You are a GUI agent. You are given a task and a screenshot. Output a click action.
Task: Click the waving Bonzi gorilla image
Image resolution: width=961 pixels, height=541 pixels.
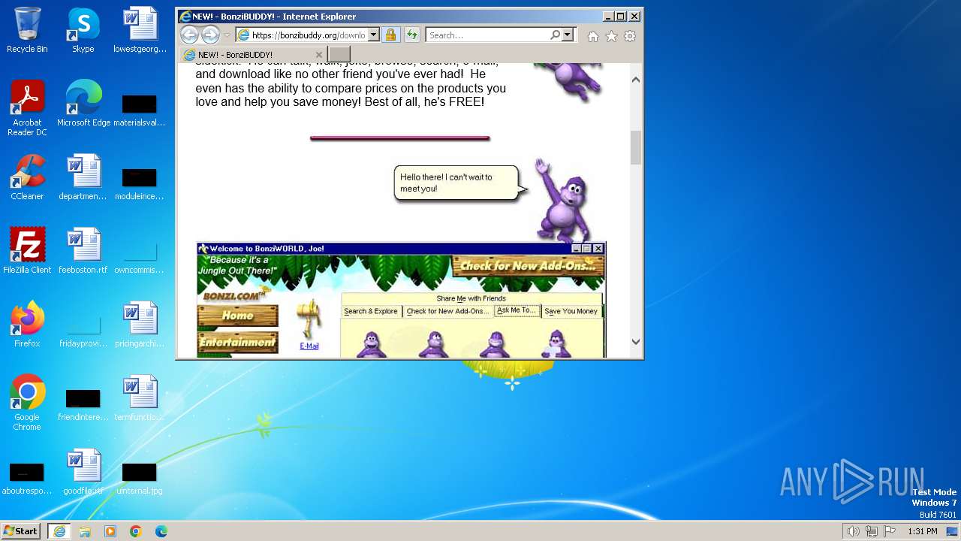[562, 200]
